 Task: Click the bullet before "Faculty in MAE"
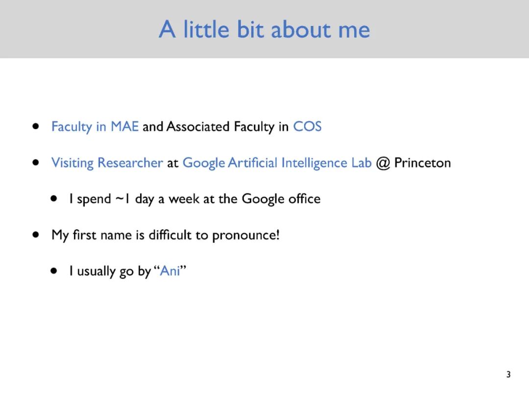[x=36, y=127]
